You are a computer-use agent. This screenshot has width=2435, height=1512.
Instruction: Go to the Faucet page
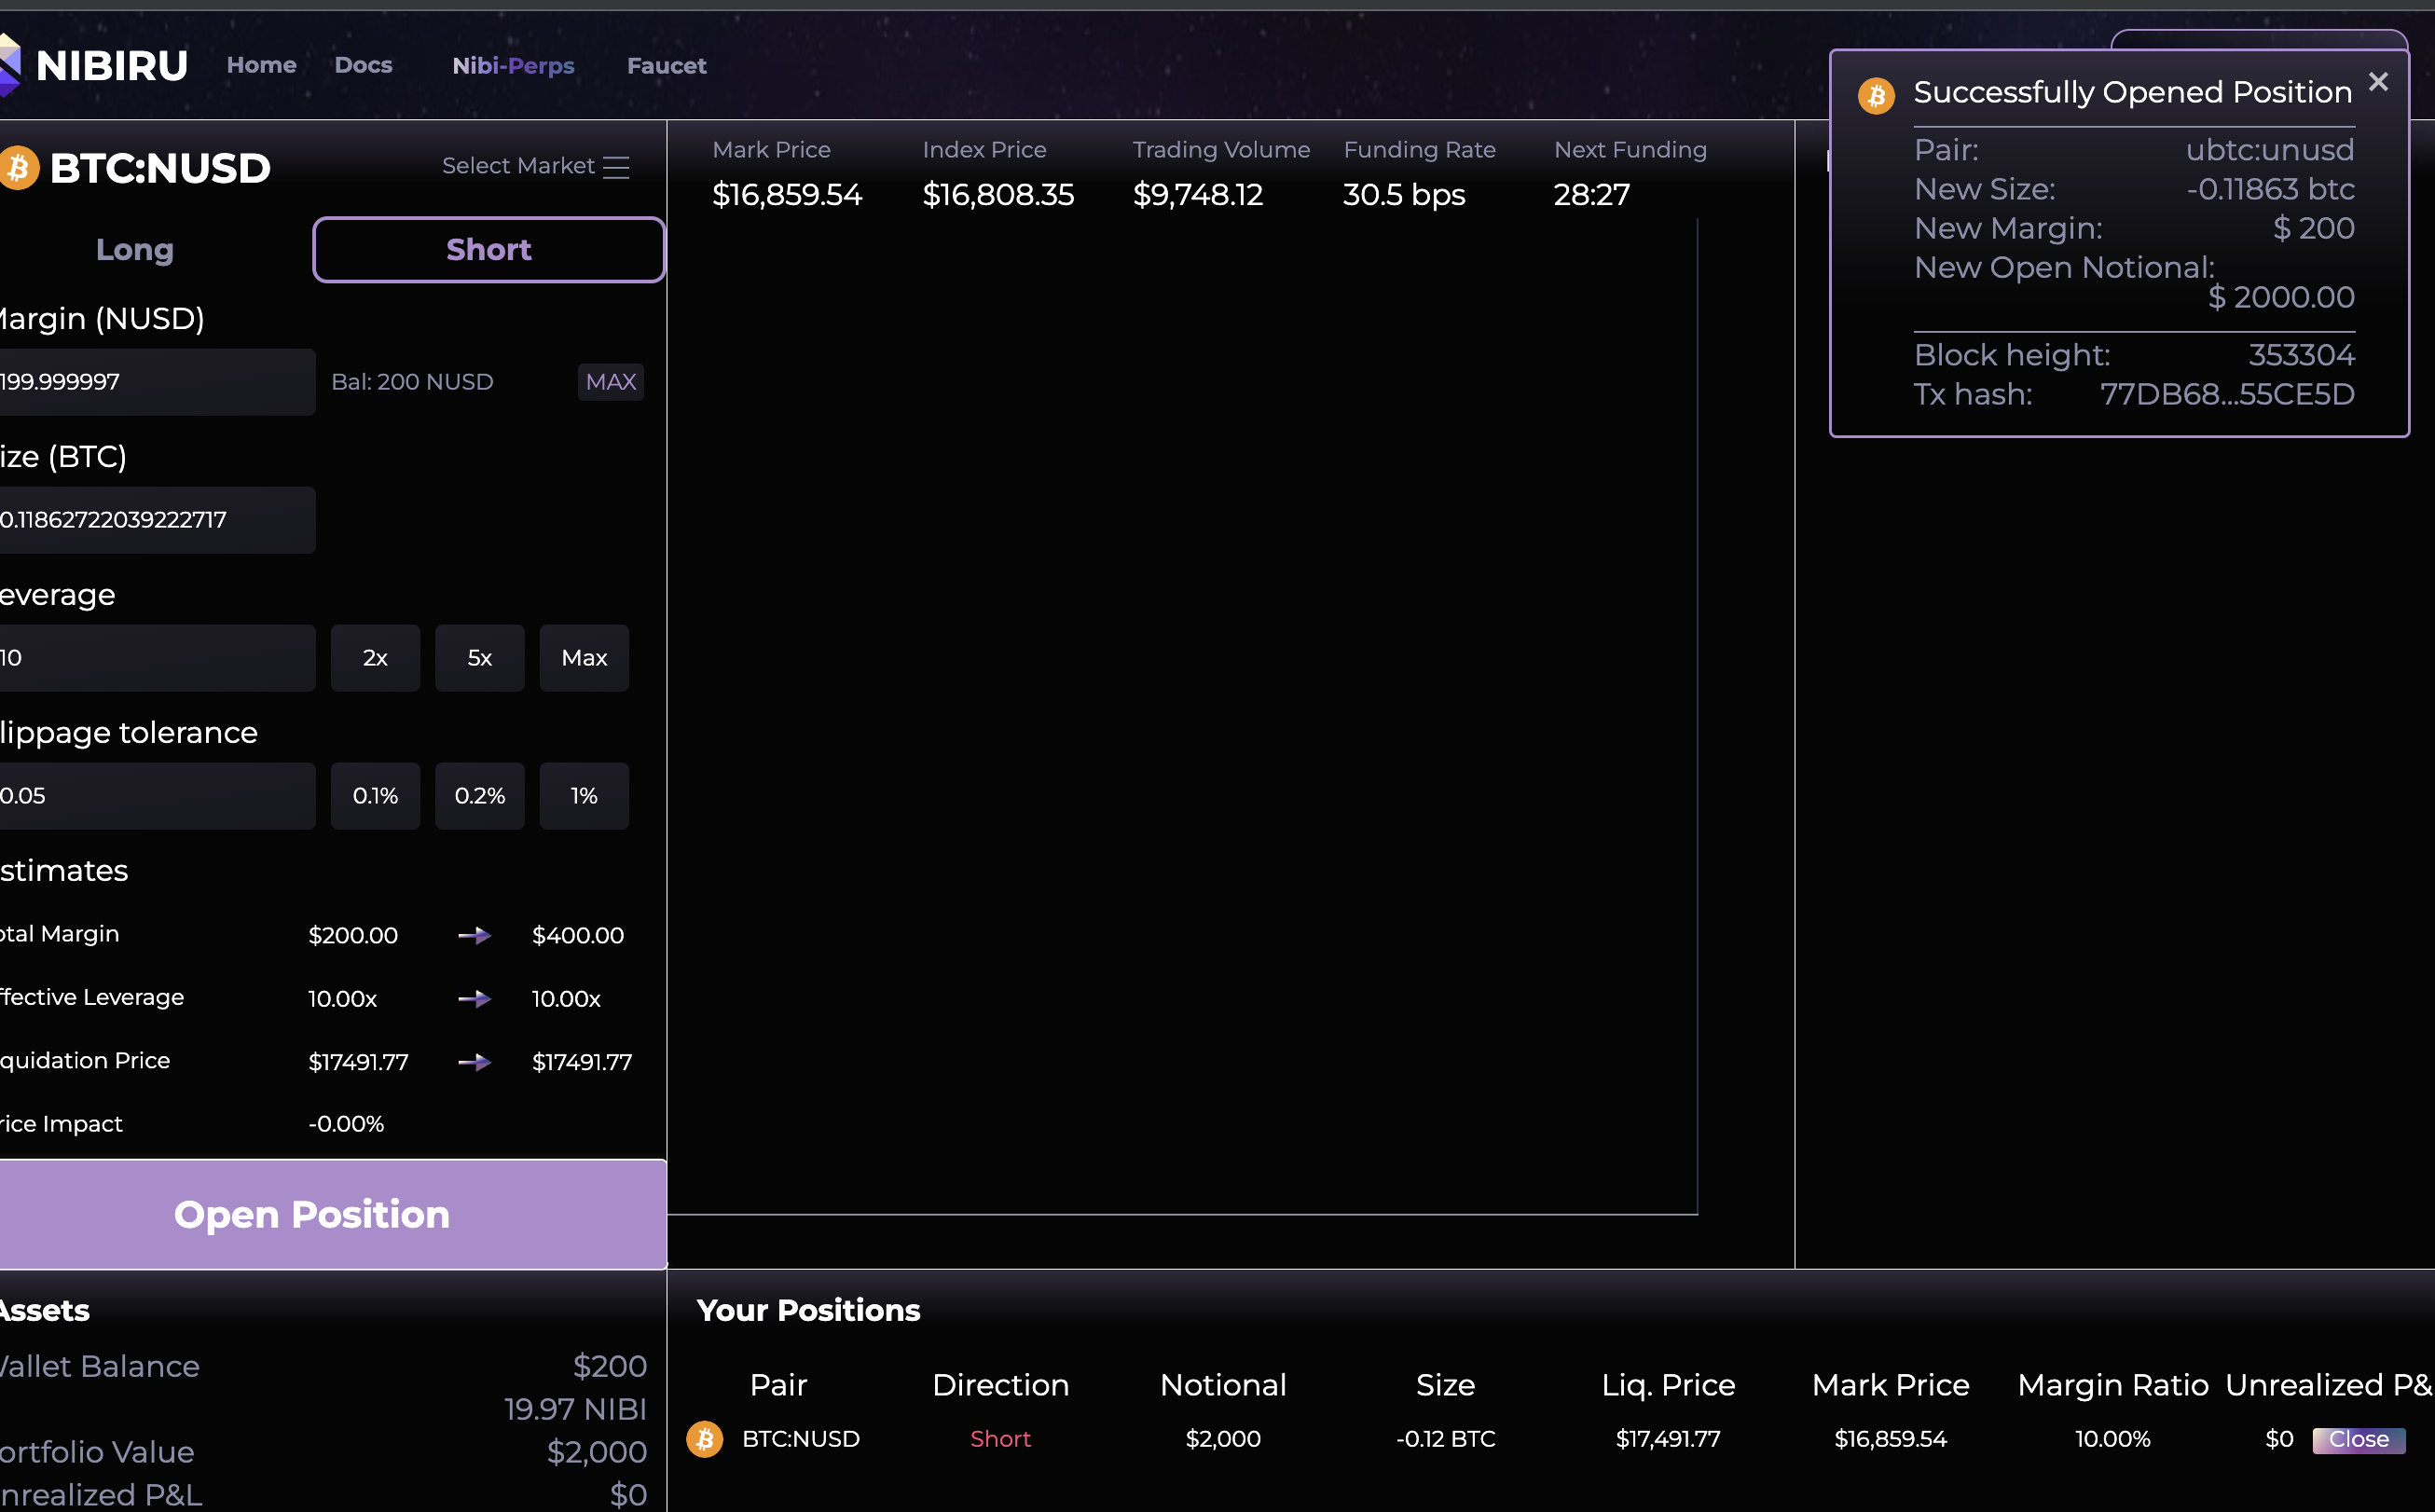pyautogui.click(x=666, y=65)
